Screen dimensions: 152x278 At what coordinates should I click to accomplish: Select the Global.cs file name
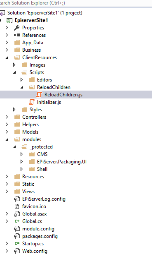32,221
